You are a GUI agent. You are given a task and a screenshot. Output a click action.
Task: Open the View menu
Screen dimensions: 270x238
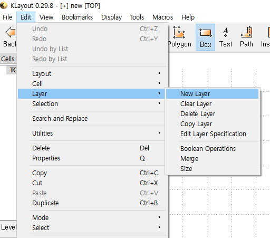coord(46,17)
